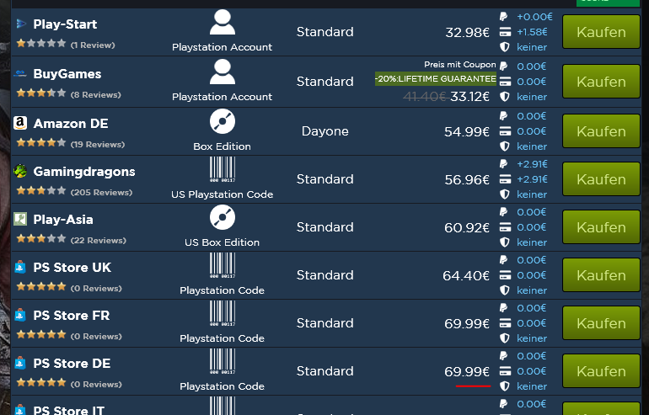Click Kaufen for PS Store DE
Image resolution: width=649 pixels, height=415 pixels.
pyautogui.click(x=601, y=370)
